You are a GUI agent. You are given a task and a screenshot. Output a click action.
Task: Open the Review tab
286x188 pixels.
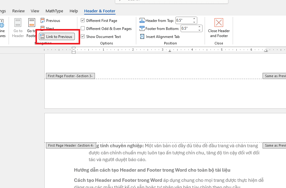[18, 11]
